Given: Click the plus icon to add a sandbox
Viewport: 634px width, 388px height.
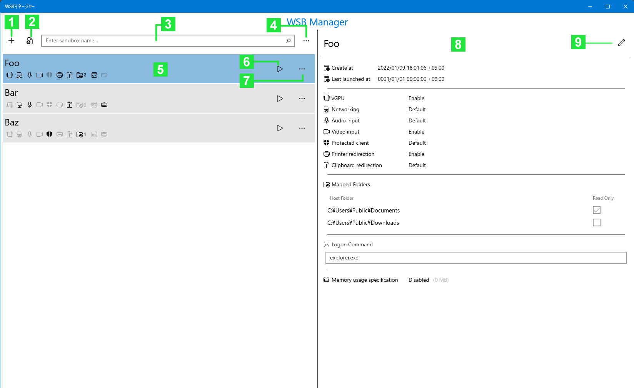Looking at the screenshot, I should click(x=12, y=41).
